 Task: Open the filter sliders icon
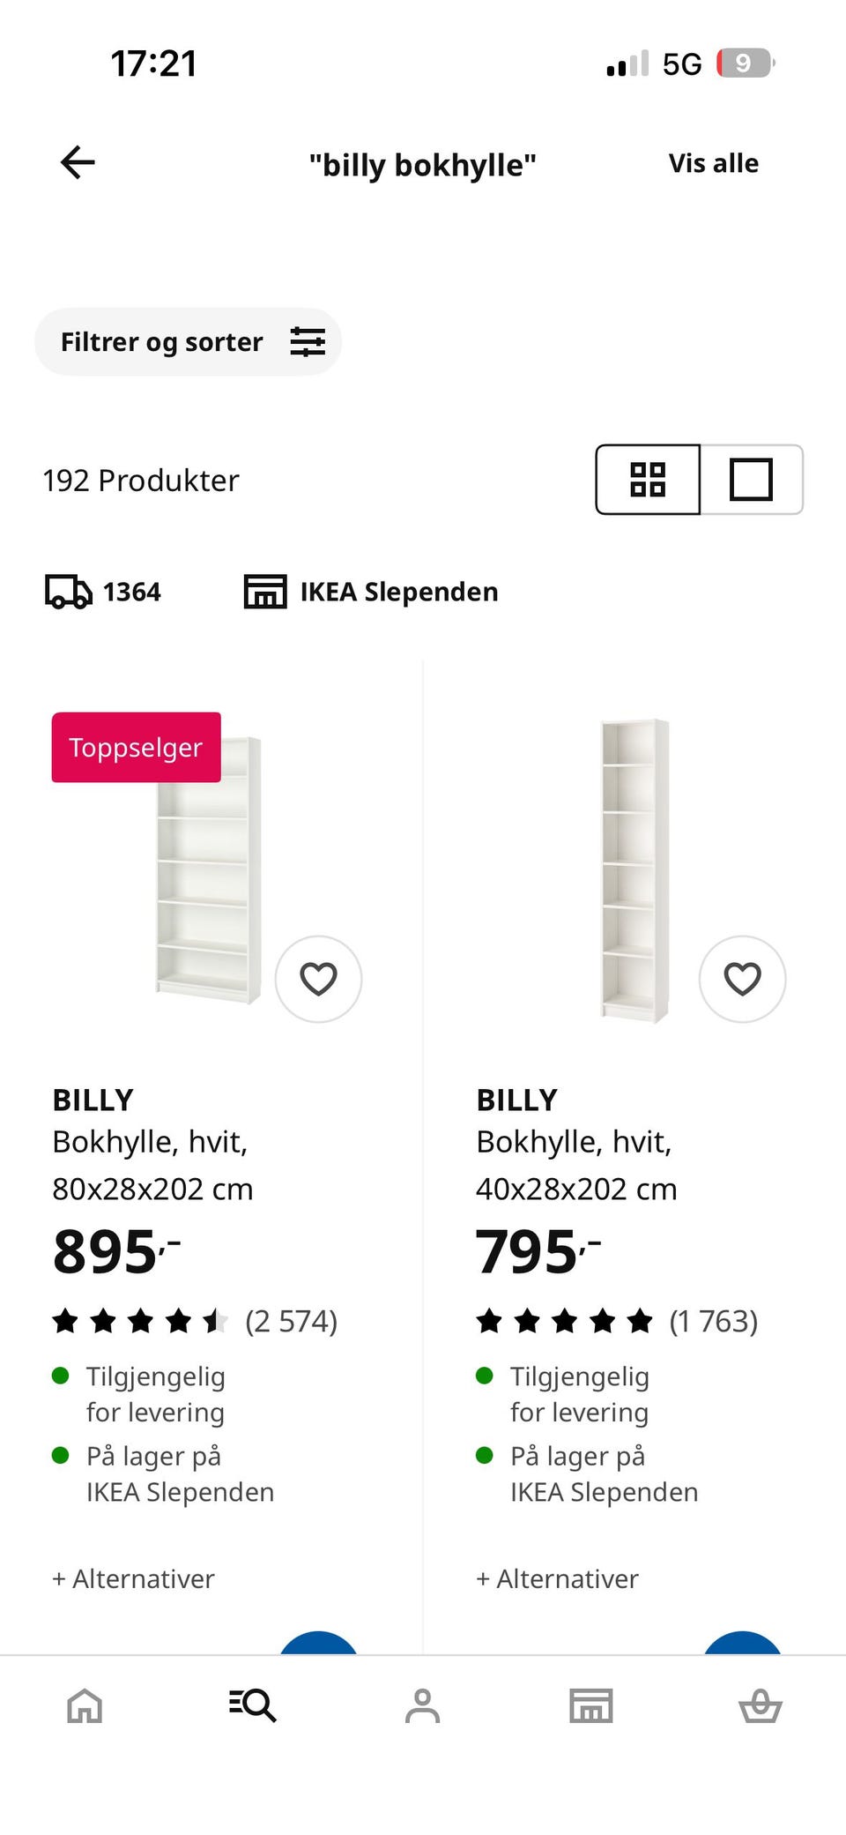click(x=308, y=341)
